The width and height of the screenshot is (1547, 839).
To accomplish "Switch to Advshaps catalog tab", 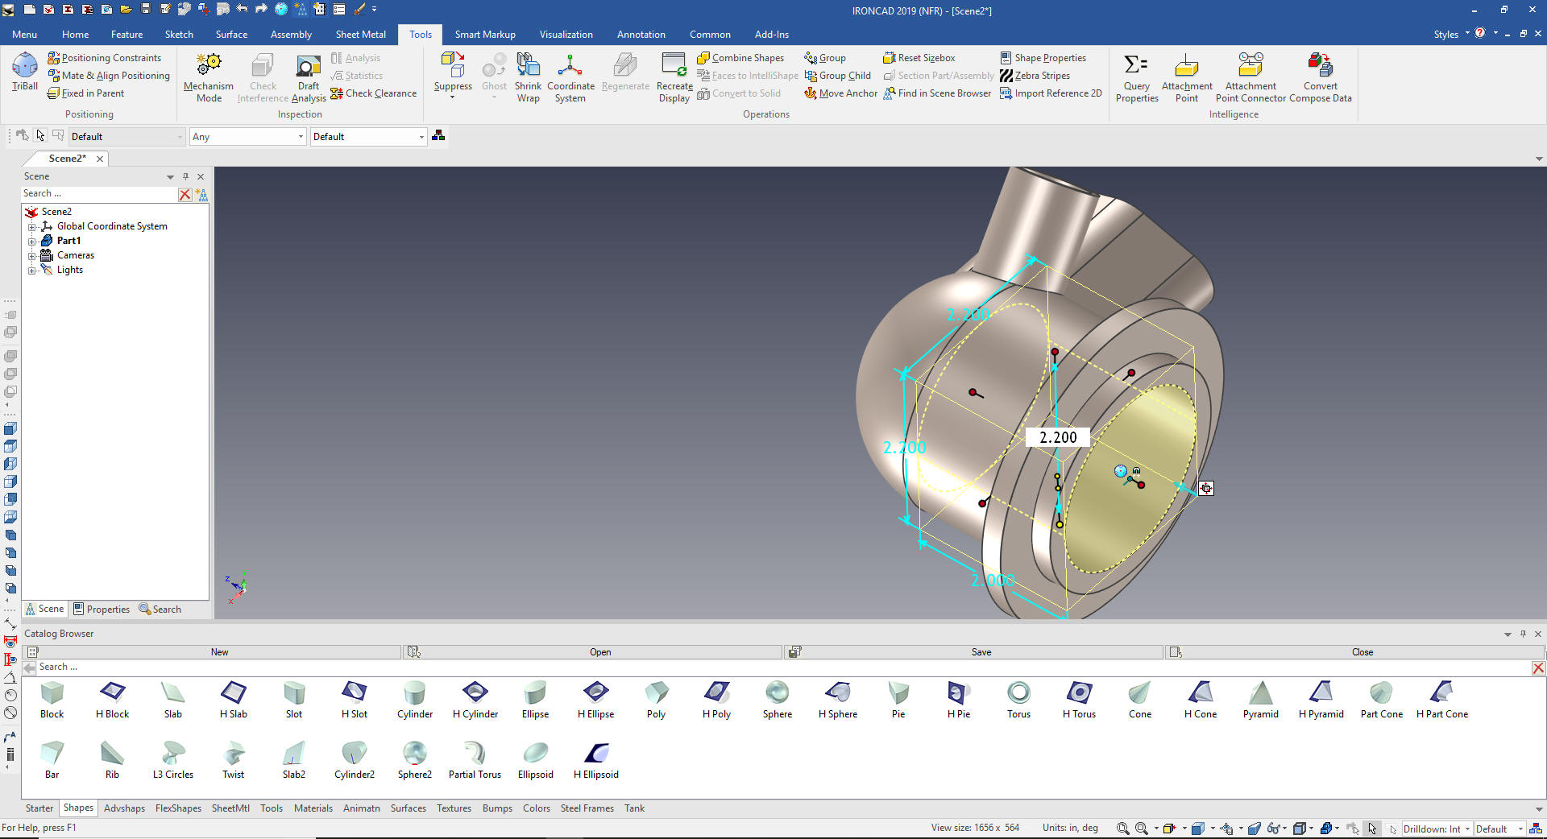I will [124, 808].
